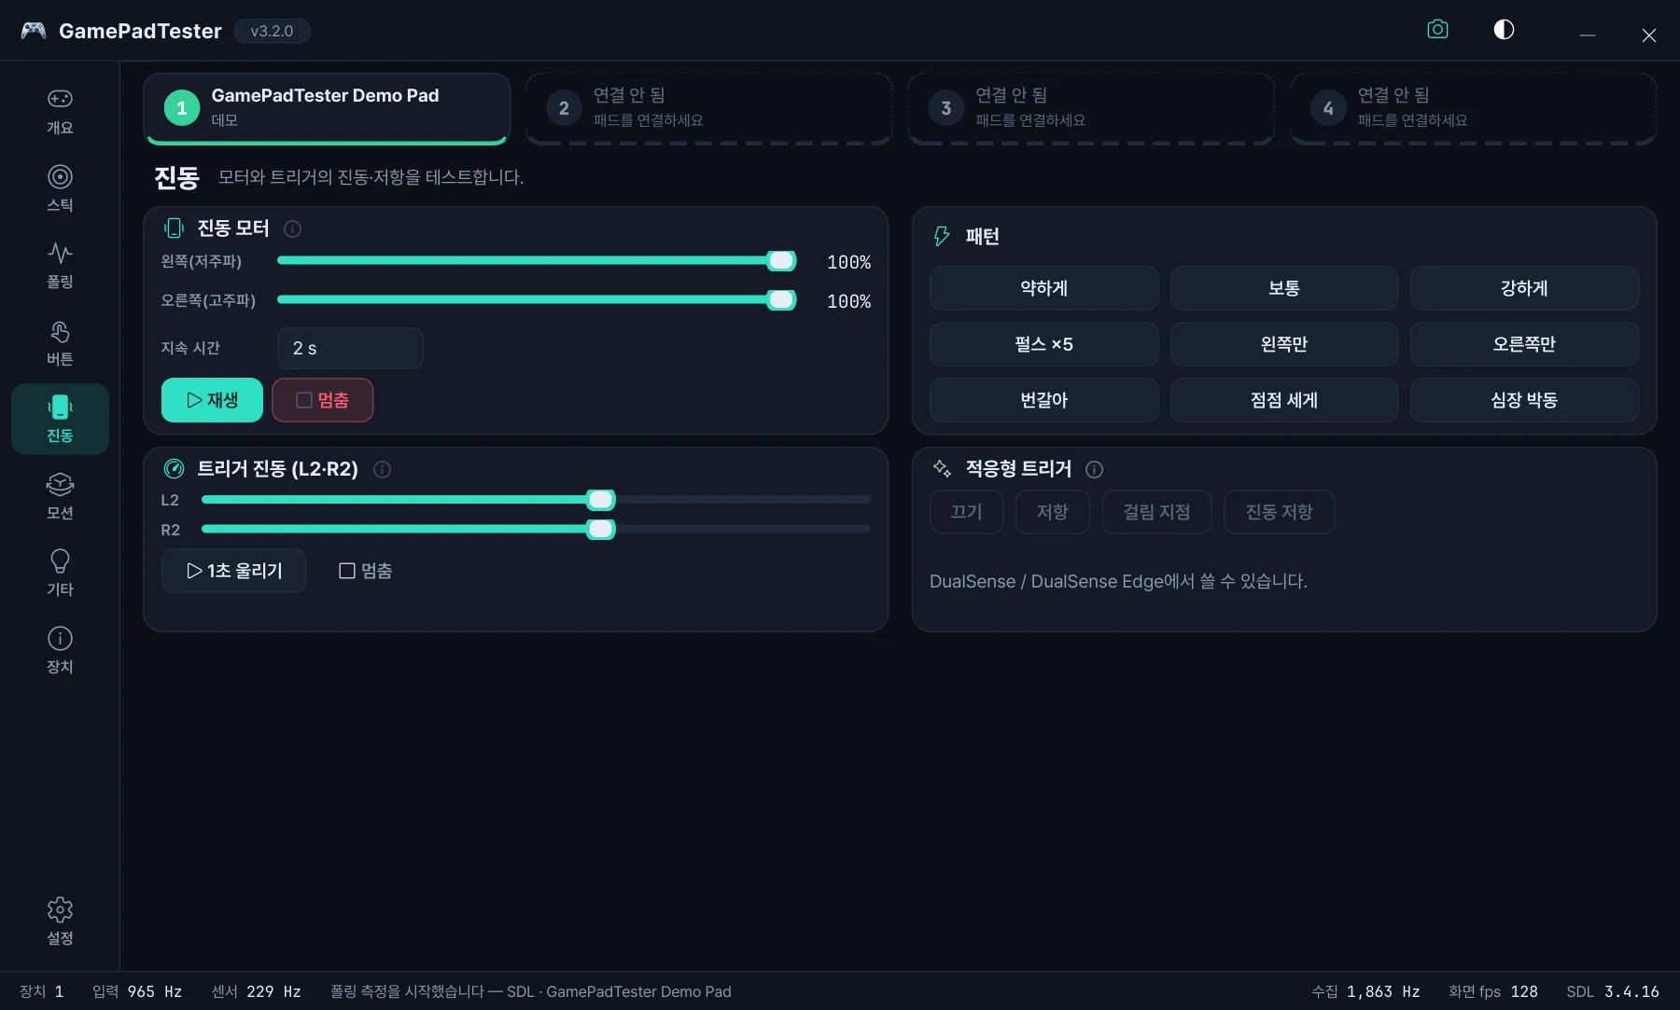Screen dimensions: 1680x1010
Task: Go to the 폴링 polling section
Action: coord(60,265)
